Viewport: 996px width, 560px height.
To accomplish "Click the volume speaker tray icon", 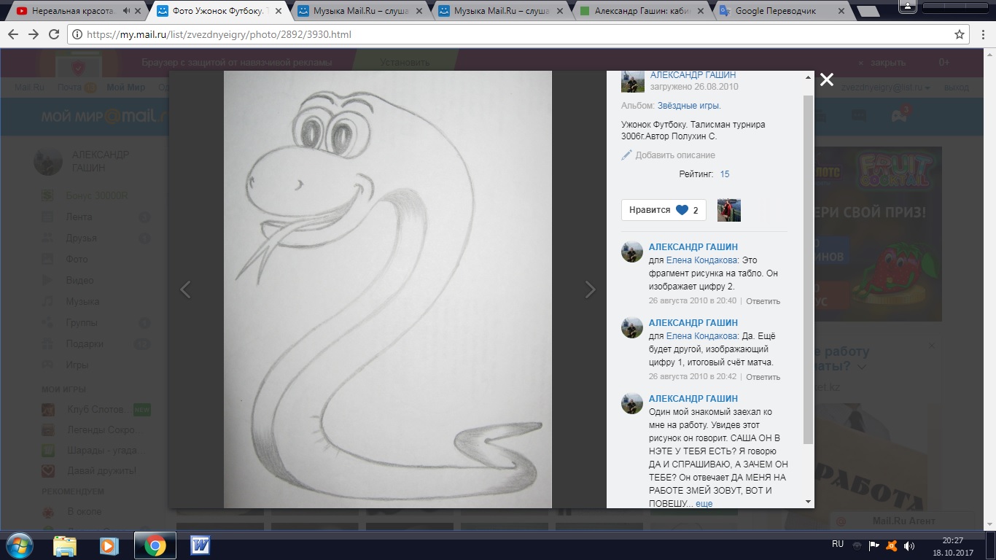I will point(909,545).
